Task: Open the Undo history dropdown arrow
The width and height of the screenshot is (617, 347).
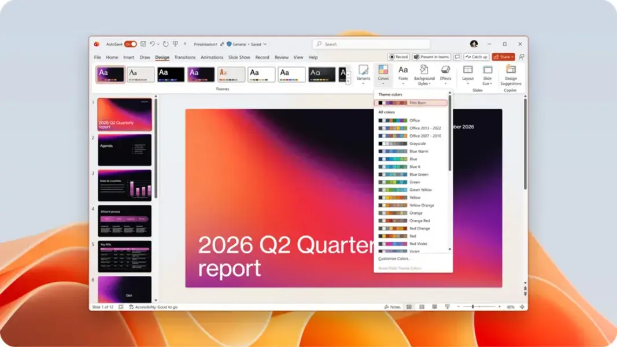Action: pos(158,45)
